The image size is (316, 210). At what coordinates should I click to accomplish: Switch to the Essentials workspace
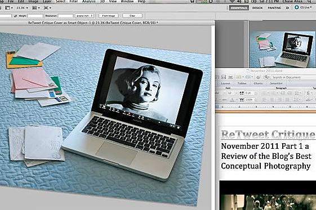click(x=239, y=8)
